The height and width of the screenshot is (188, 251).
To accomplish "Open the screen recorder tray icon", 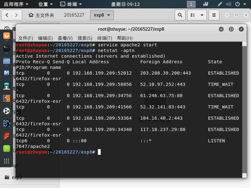I will [x=206, y=4].
